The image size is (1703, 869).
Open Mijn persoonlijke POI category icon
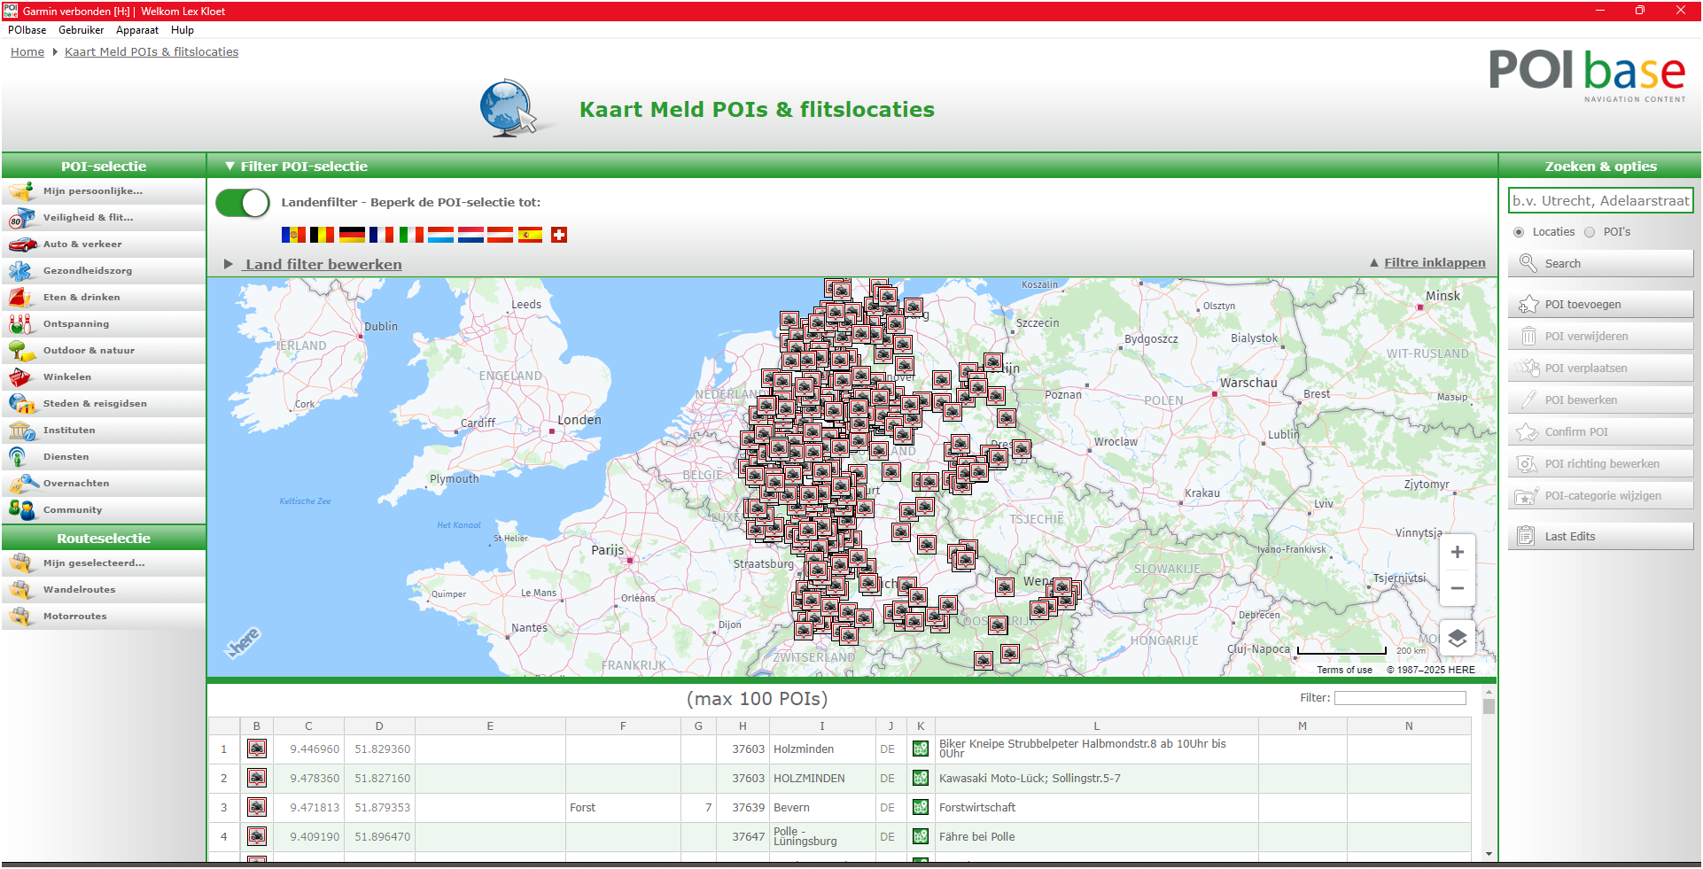coord(22,191)
